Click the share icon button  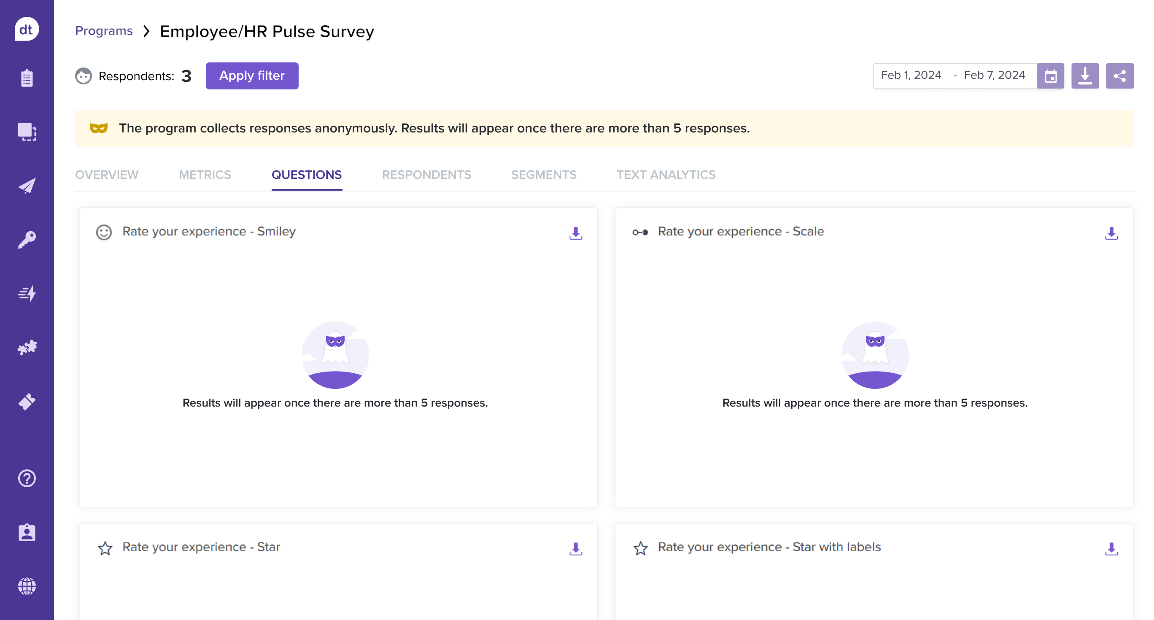(1119, 76)
